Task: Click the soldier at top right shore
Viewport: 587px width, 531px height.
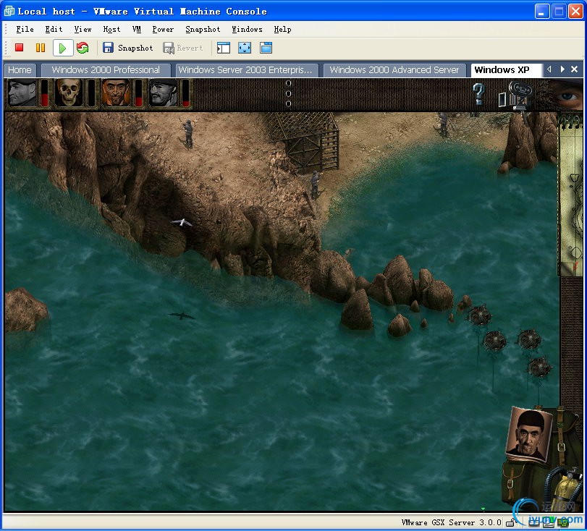Action: (x=444, y=124)
